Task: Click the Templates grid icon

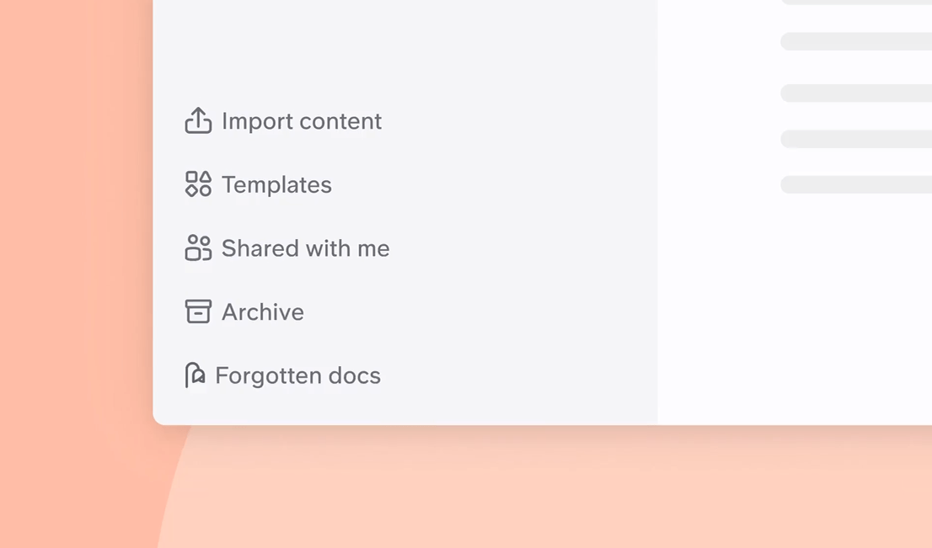Action: coord(197,184)
